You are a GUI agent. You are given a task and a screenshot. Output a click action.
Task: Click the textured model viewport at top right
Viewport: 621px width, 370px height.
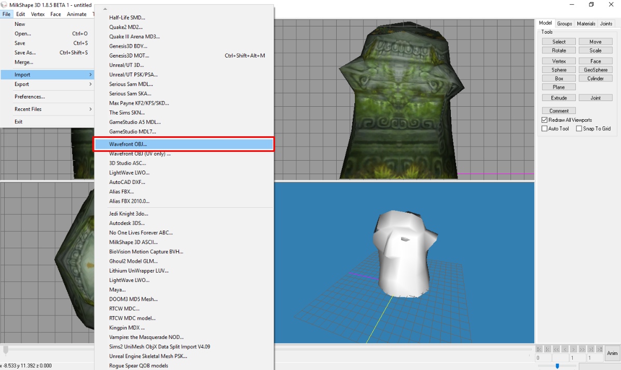point(404,99)
